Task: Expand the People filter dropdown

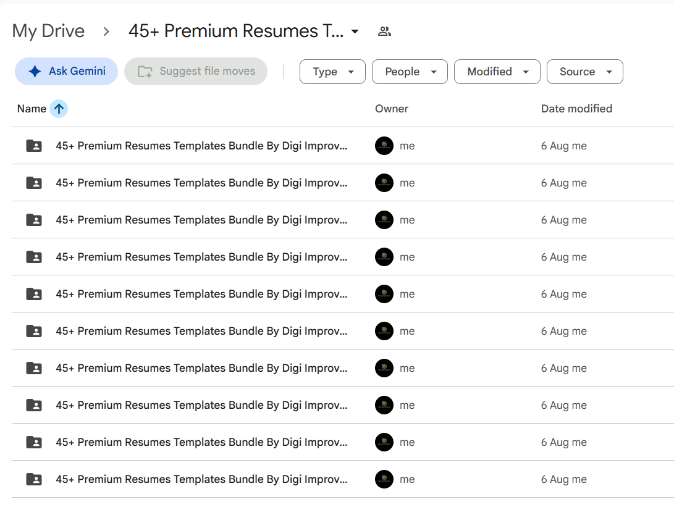Action: click(410, 72)
